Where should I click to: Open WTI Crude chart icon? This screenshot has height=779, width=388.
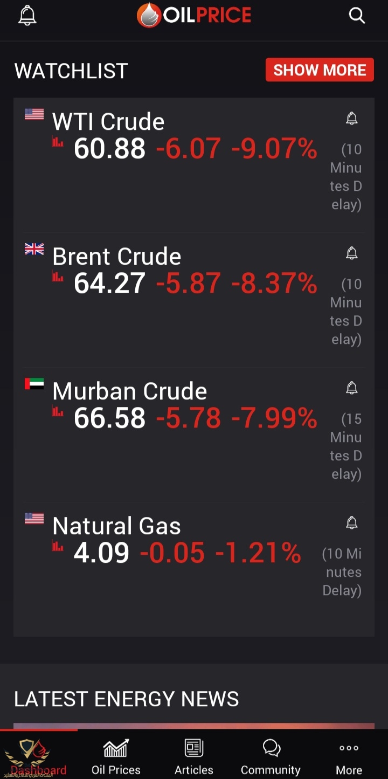(58, 142)
